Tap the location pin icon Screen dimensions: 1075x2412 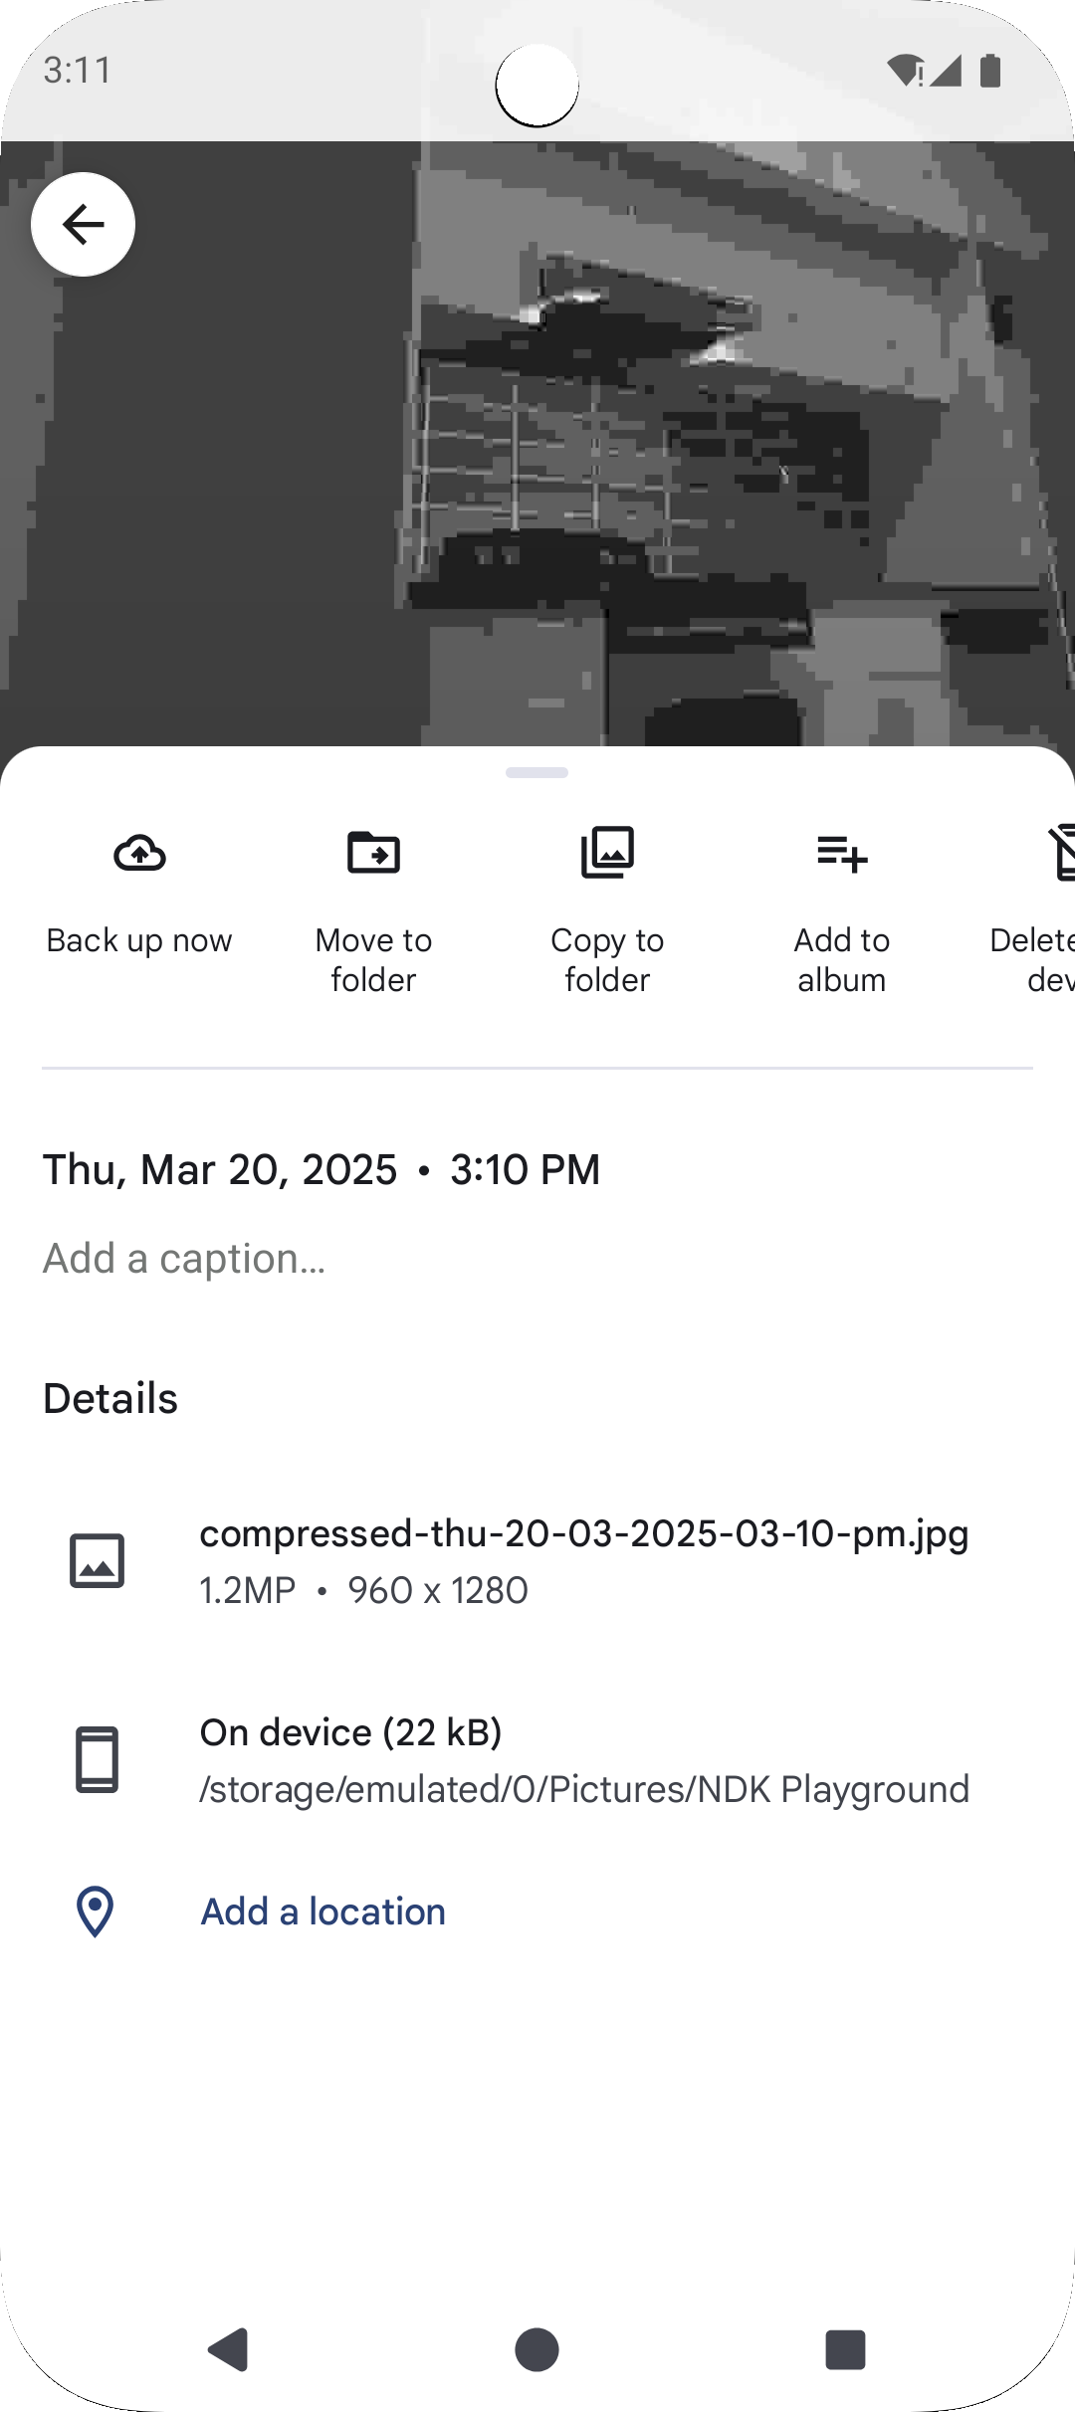96,1911
